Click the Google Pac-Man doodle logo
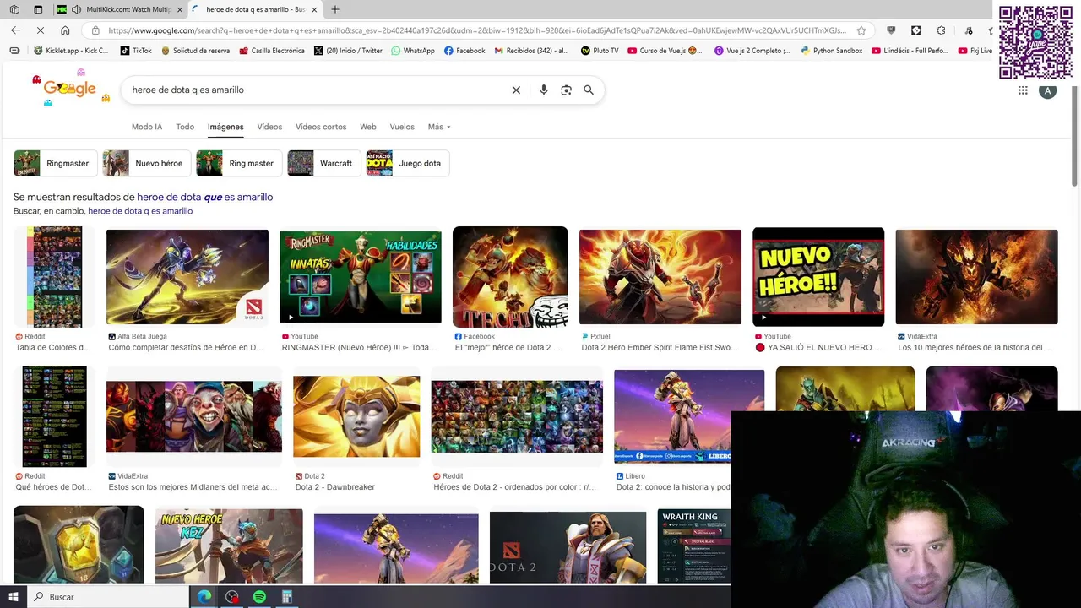This screenshot has height=608, width=1081. point(71,88)
